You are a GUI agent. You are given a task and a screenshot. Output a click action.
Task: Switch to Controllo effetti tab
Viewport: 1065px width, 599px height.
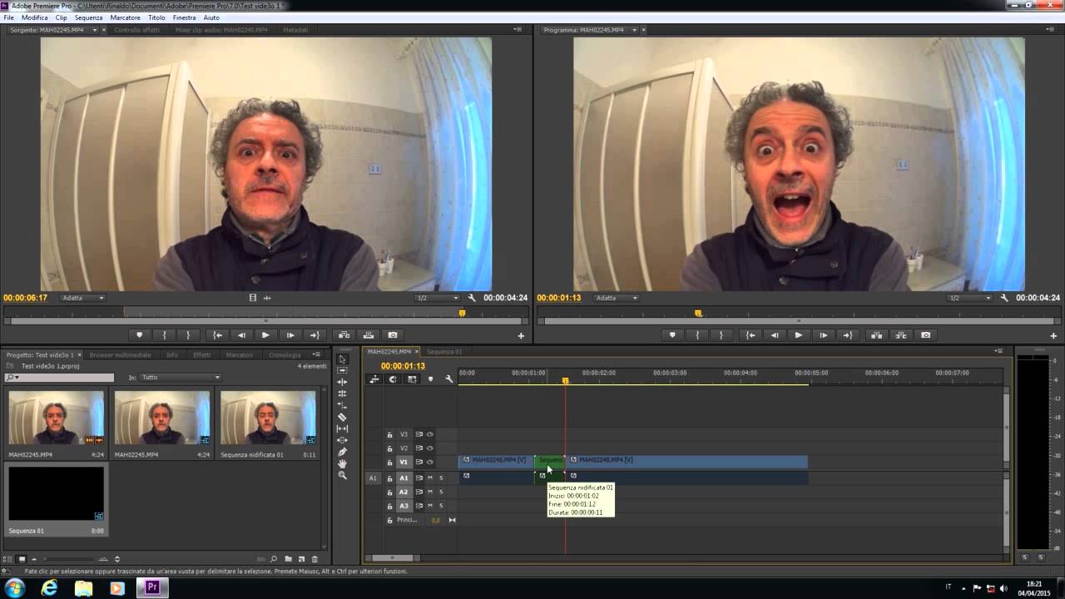[137, 30]
